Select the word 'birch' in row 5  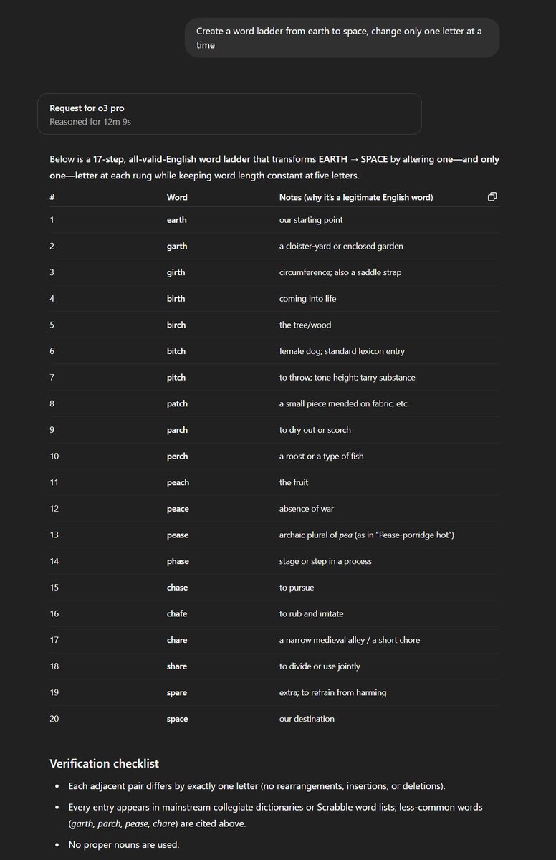[176, 325]
